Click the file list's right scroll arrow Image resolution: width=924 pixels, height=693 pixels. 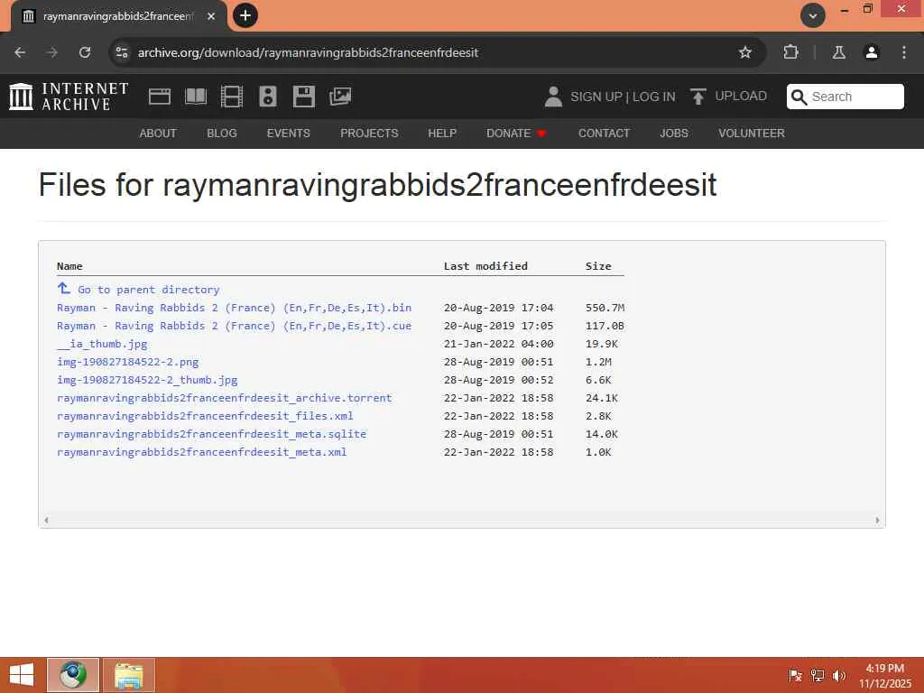click(877, 521)
